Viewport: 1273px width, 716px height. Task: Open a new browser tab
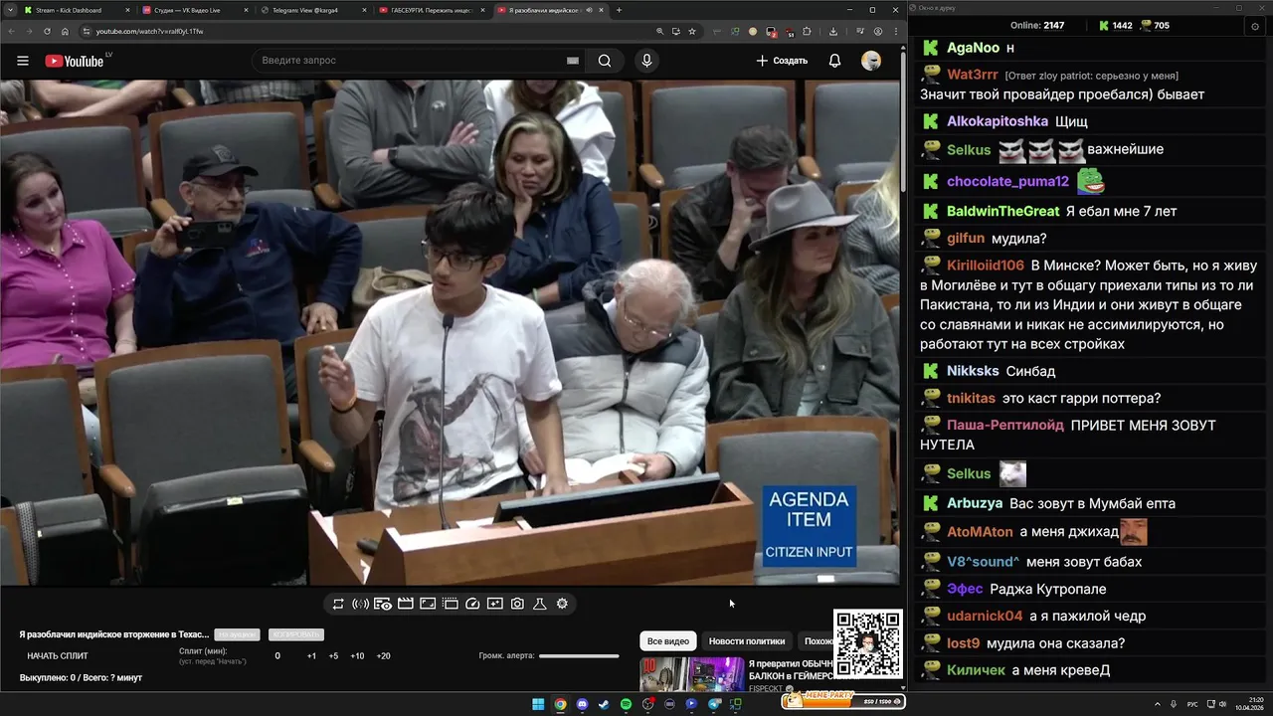(619, 10)
